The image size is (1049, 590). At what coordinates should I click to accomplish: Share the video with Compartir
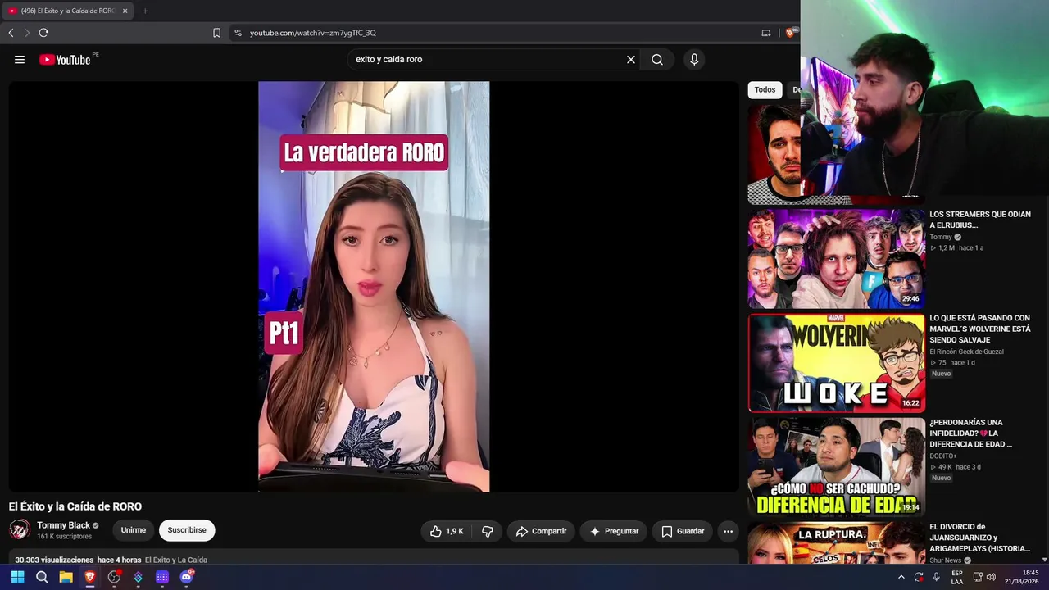[541, 531]
